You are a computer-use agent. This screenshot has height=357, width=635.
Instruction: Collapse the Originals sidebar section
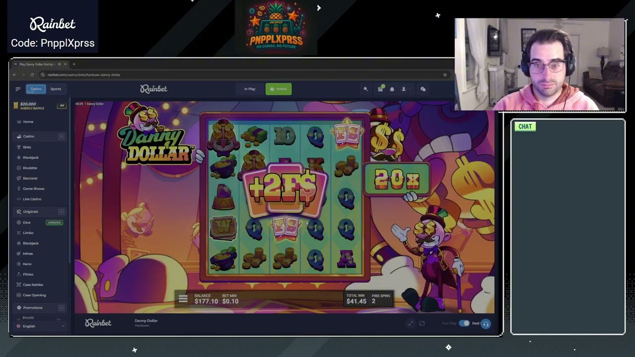(x=62, y=212)
